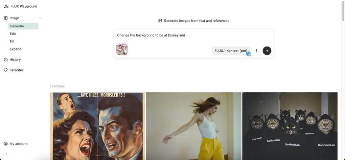Collapse the Image section chevron
Viewport: 345px width, 160px height.
40,18
